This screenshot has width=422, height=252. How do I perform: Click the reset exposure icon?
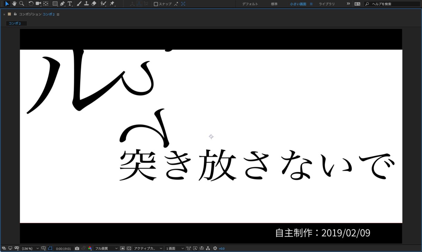pos(215,248)
